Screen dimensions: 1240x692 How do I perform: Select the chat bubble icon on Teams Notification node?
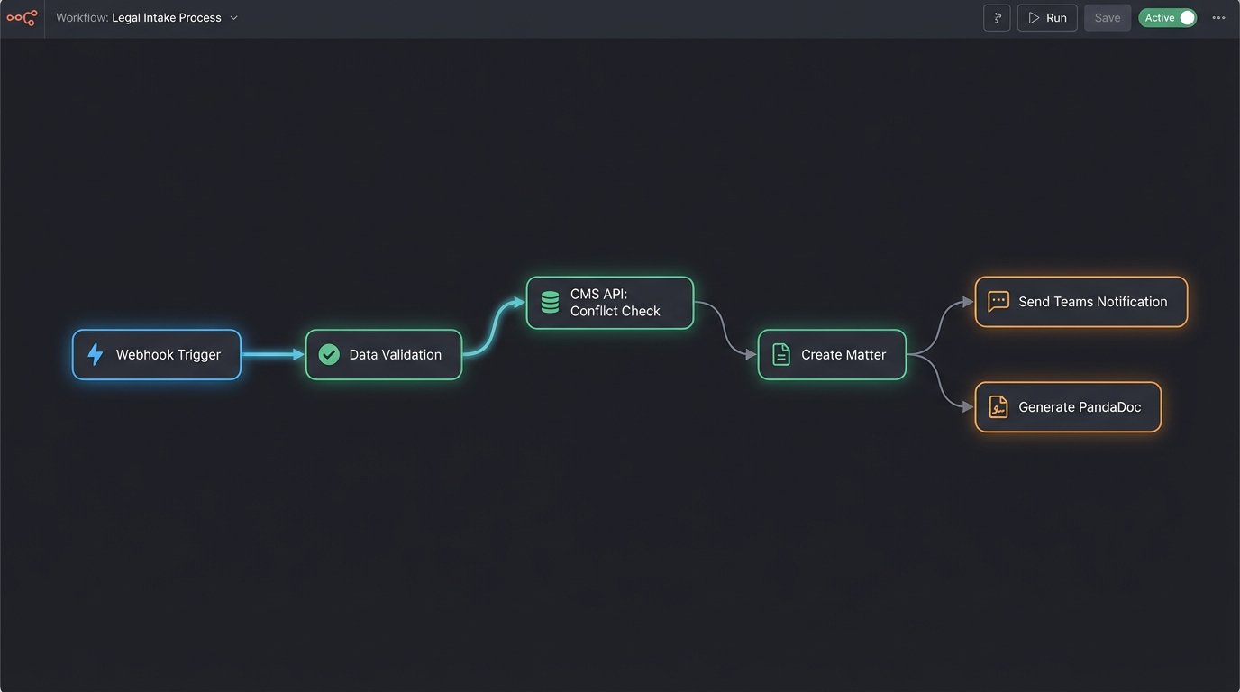pos(998,301)
